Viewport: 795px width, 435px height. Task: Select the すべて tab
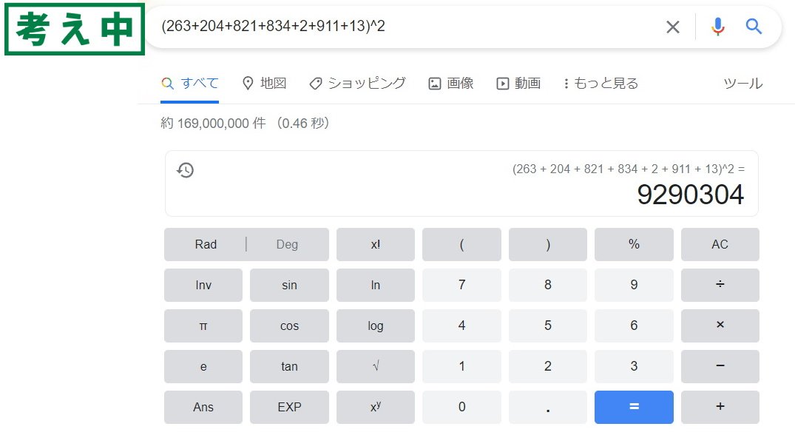point(189,84)
